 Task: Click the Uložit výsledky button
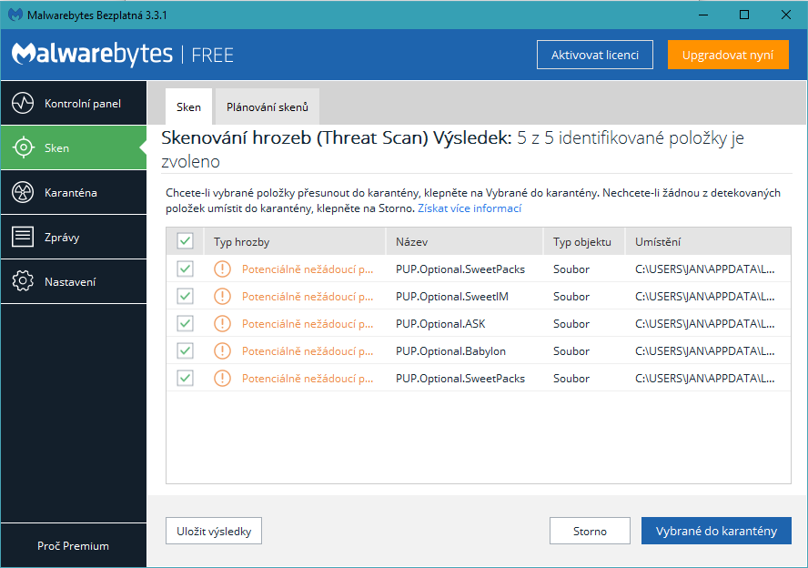214,531
